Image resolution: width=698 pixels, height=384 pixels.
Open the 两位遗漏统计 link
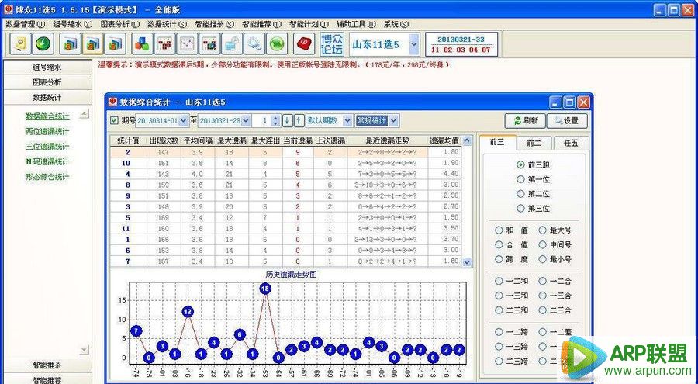coord(47,131)
